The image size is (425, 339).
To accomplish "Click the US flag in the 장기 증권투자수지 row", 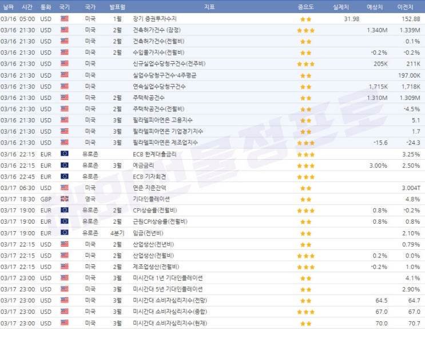I will (x=65, y=19).
